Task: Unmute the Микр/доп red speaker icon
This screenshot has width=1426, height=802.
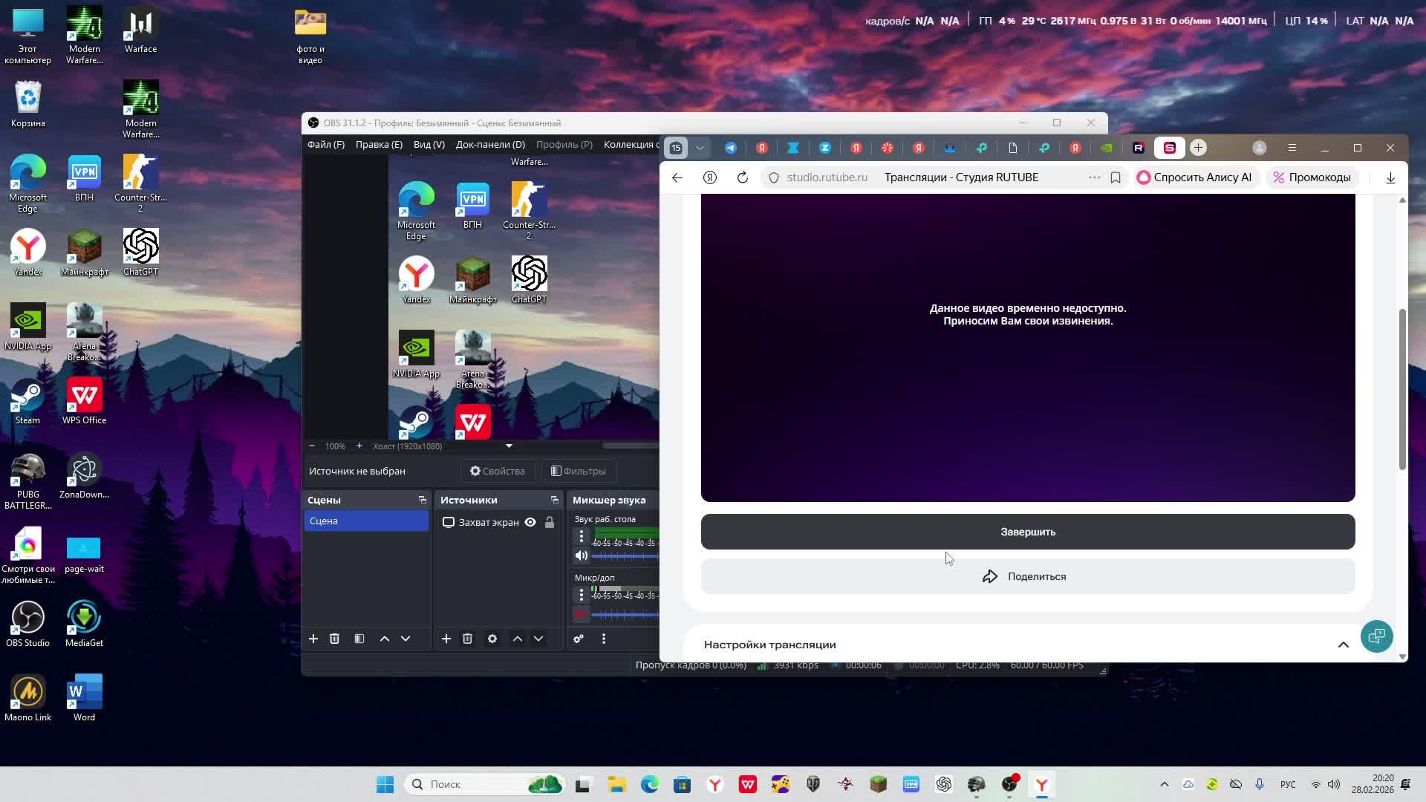Action: click(582, 614)
